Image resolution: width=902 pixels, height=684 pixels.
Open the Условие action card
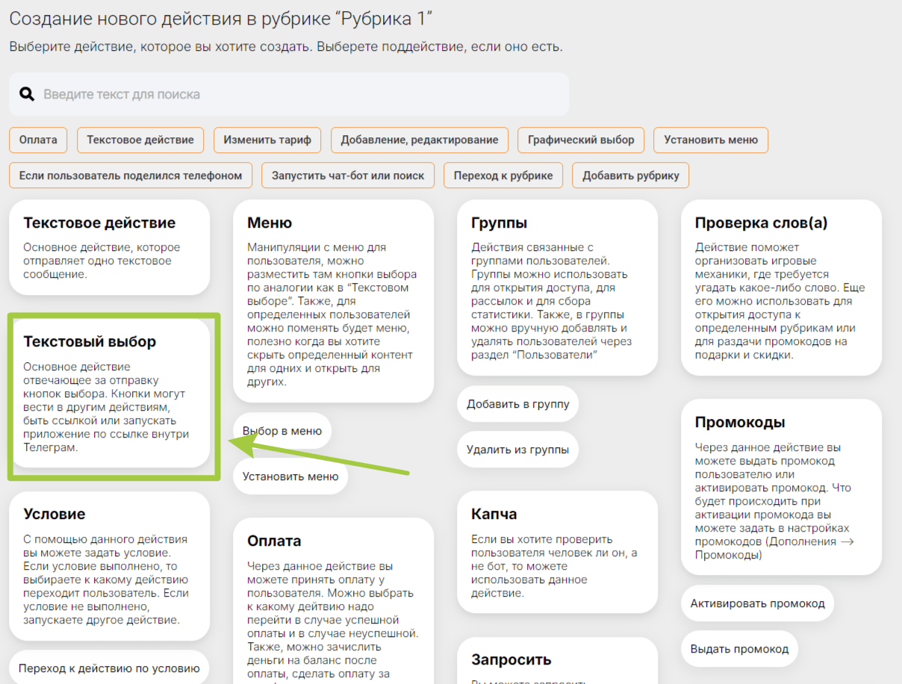pyautogui.click(x=110, y=566)
